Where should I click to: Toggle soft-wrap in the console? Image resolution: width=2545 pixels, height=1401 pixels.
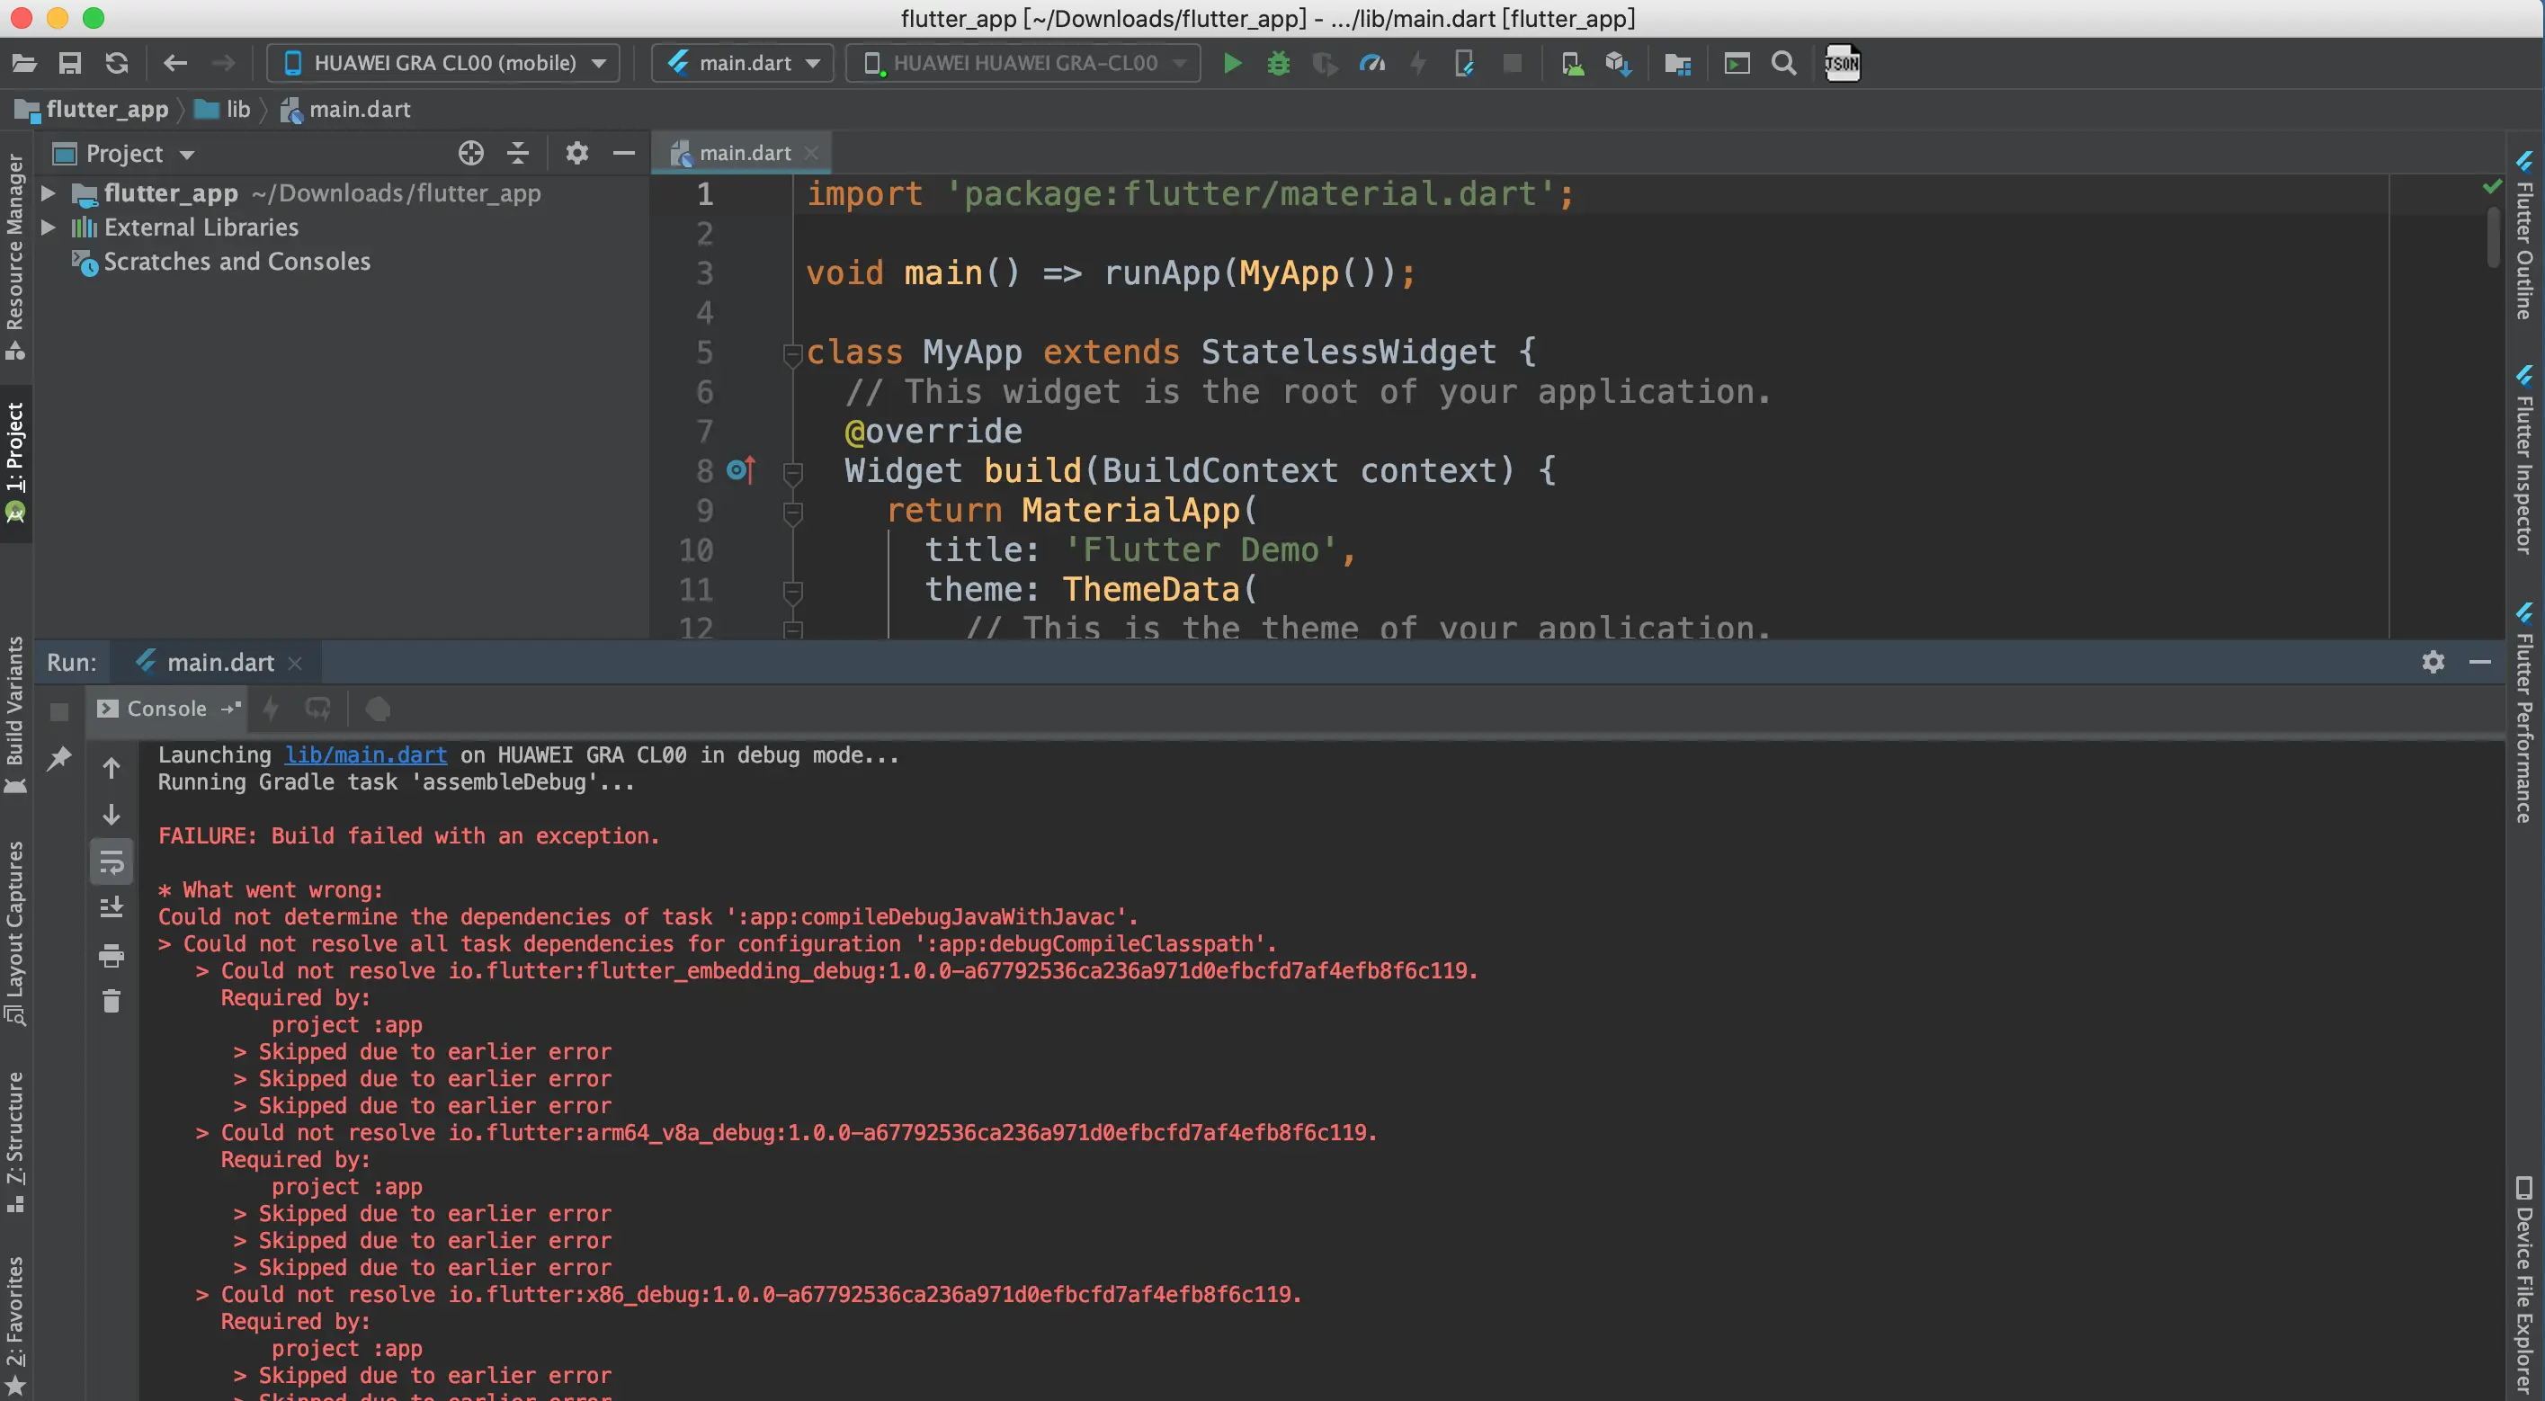[x=112, y=861]
